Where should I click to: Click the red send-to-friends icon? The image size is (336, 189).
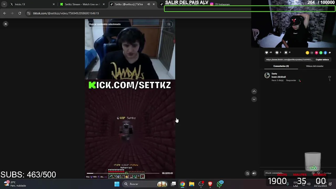pos(316,53)
